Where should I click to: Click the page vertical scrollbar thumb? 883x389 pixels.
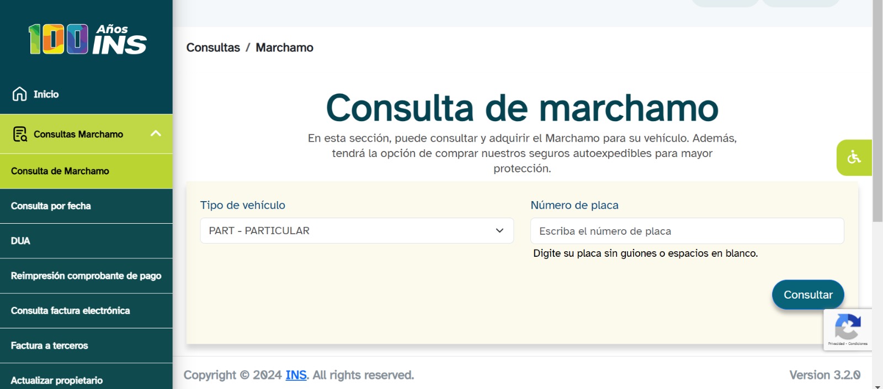[877, 110]
